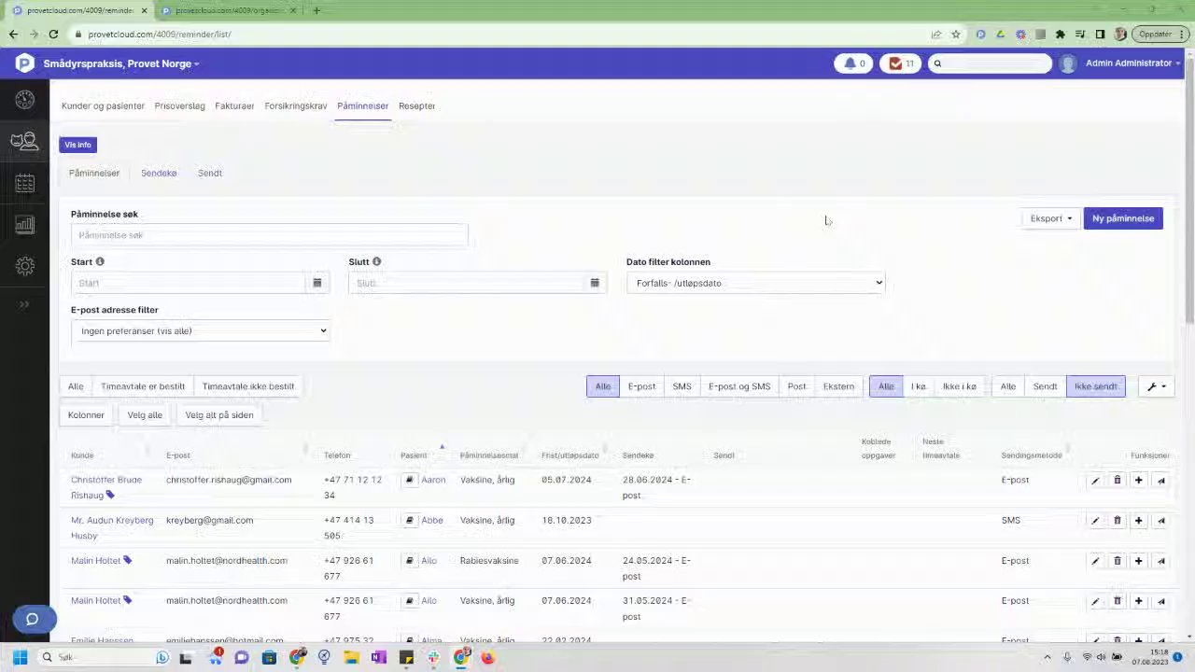Open the notifications bell counter

[x=854, y=63]
